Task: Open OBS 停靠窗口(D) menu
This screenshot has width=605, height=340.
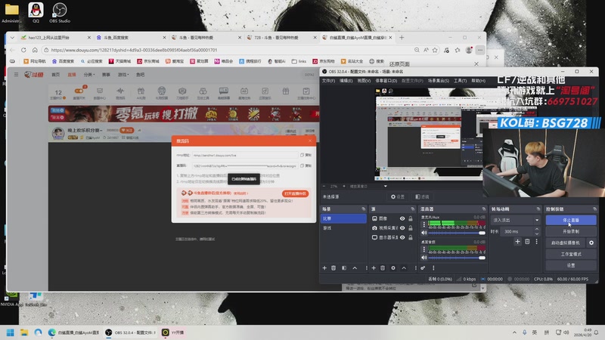Action: click(x=386, y=81)
